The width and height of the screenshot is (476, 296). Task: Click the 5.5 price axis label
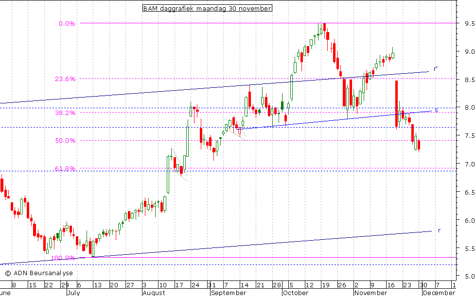(x=469, y=248)
